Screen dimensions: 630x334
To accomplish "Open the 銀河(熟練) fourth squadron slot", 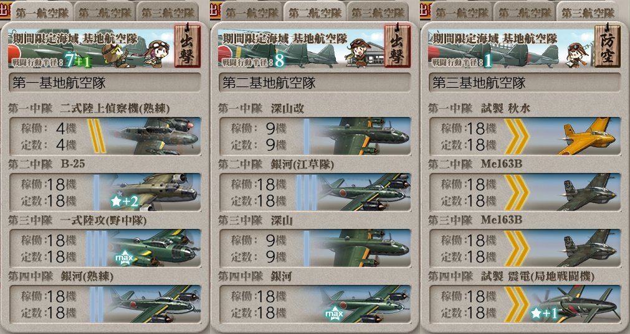I will pos(105,304).
